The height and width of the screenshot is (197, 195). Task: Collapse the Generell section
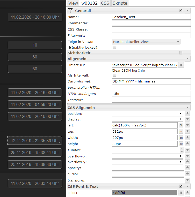(187, 11)
